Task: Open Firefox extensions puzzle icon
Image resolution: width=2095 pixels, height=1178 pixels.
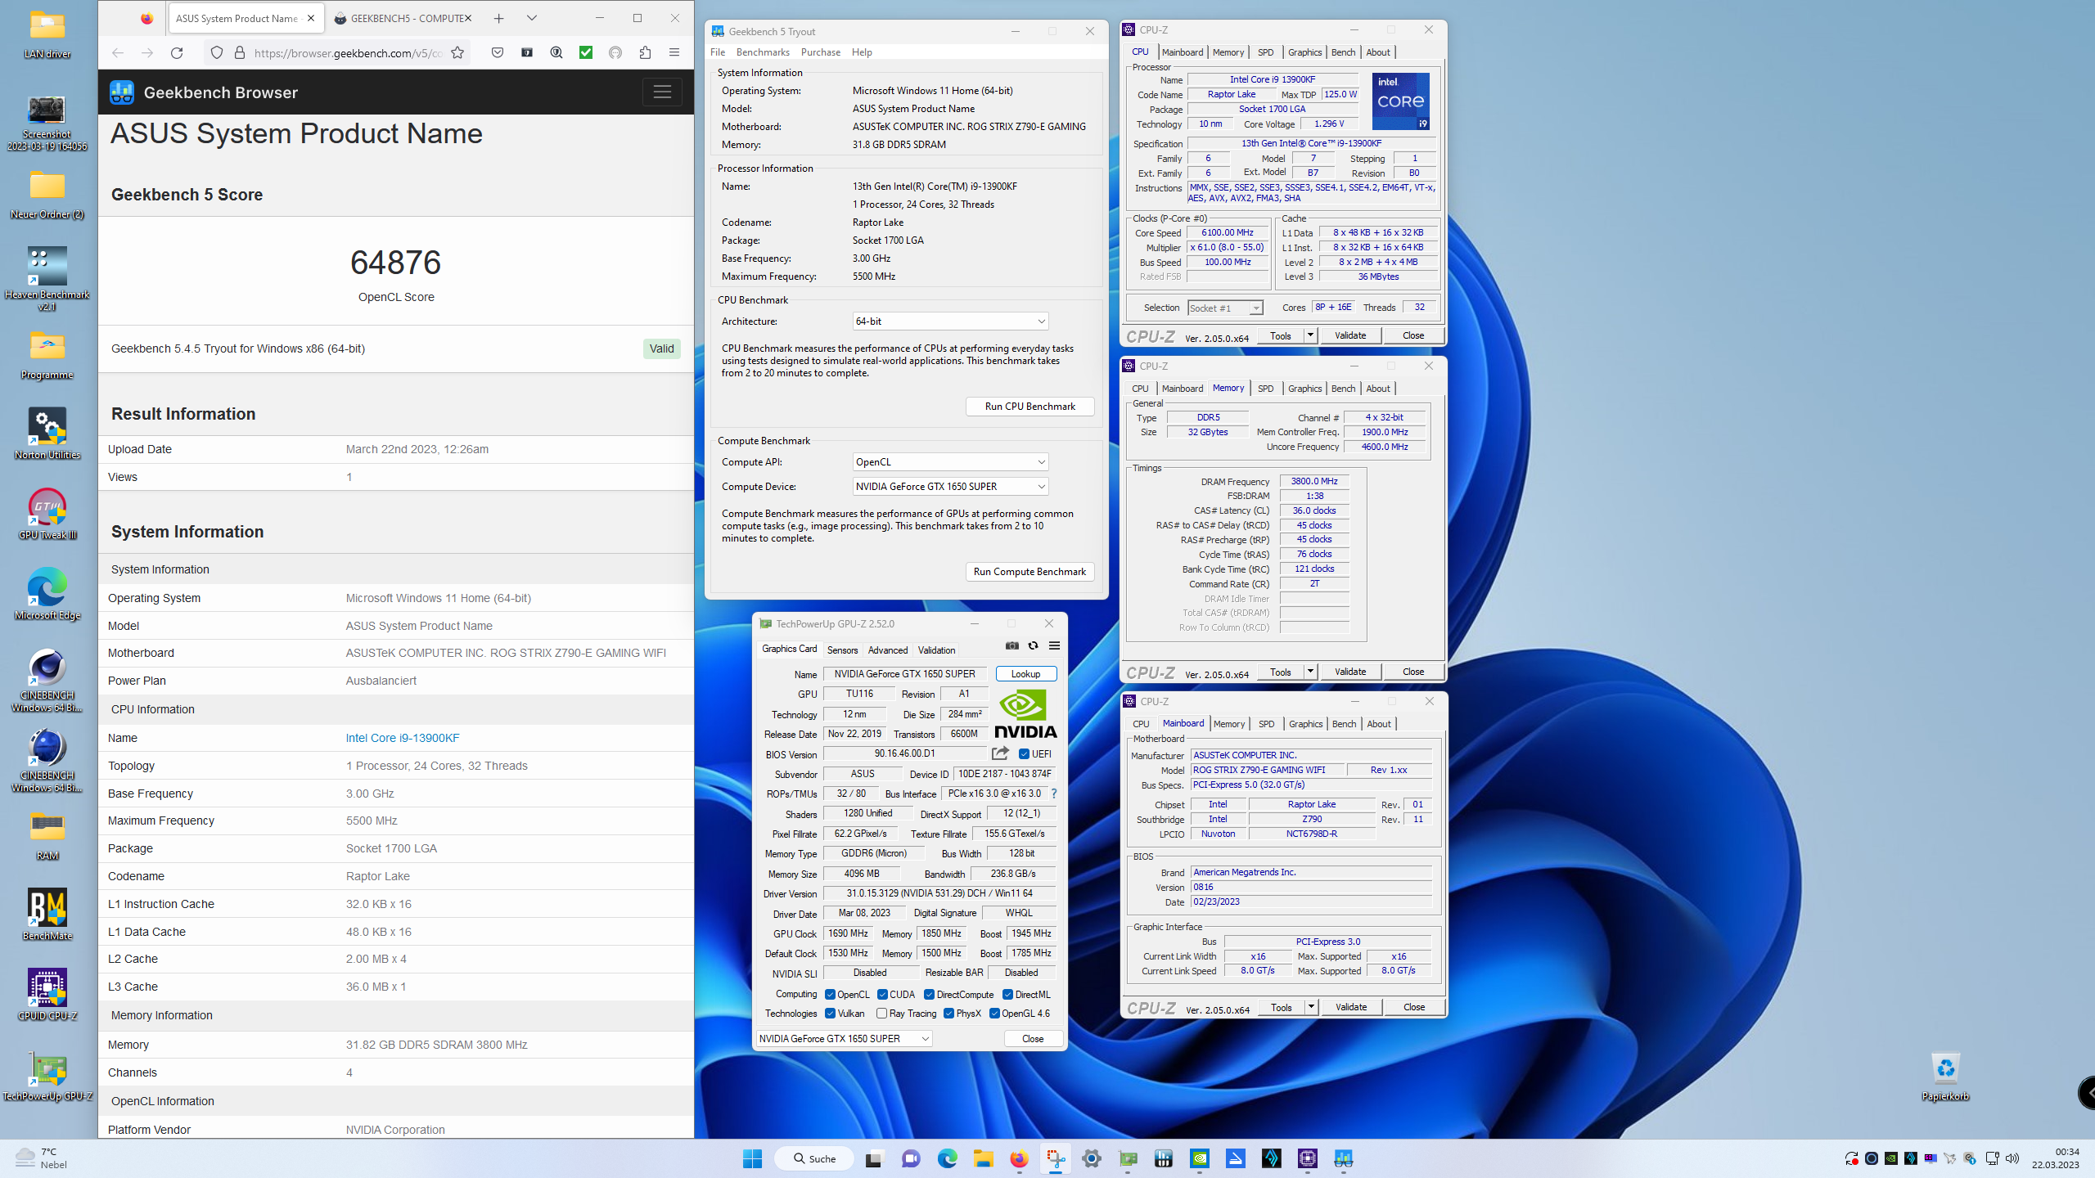Action: 645,52
